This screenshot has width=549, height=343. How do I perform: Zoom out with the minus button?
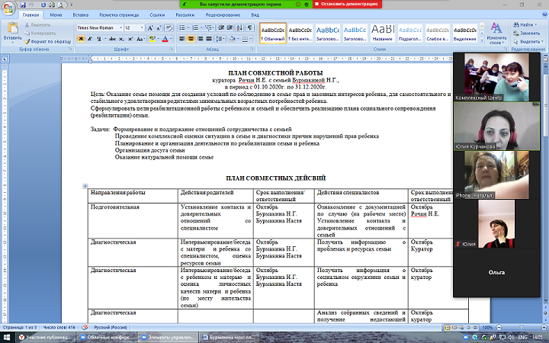499,328
